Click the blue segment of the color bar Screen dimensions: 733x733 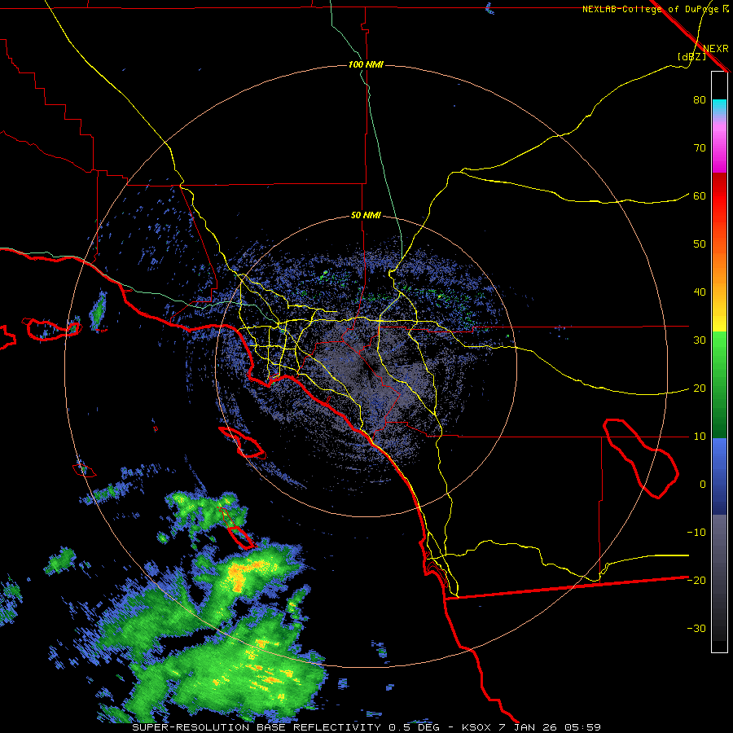click(x=719, y=476)
